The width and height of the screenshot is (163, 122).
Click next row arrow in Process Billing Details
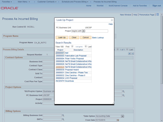127,49
